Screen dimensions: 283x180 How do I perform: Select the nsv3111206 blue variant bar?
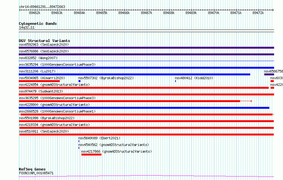point(135,74)
